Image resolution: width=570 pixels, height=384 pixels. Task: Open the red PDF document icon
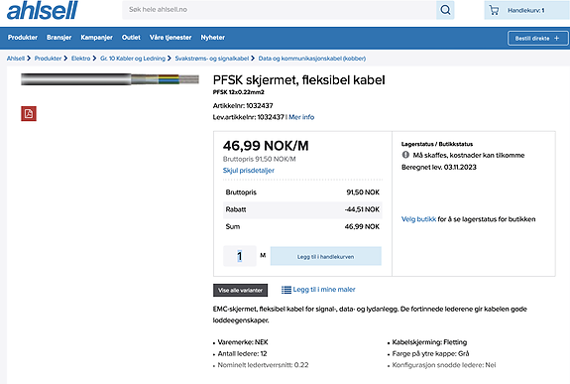29,113
